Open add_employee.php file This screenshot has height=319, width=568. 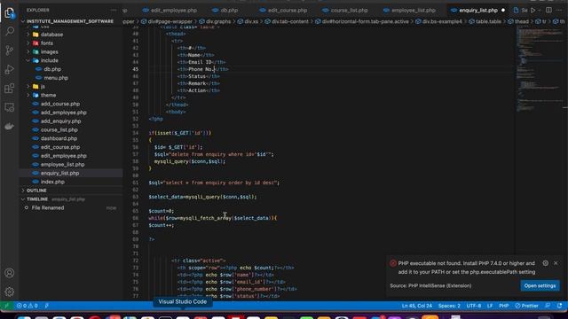tap(63, 113)
